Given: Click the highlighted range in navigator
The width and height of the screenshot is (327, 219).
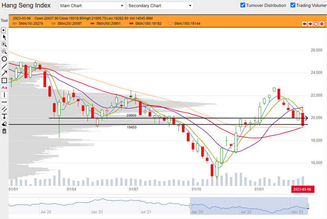Looking at the screenshot, I should 249,206.
